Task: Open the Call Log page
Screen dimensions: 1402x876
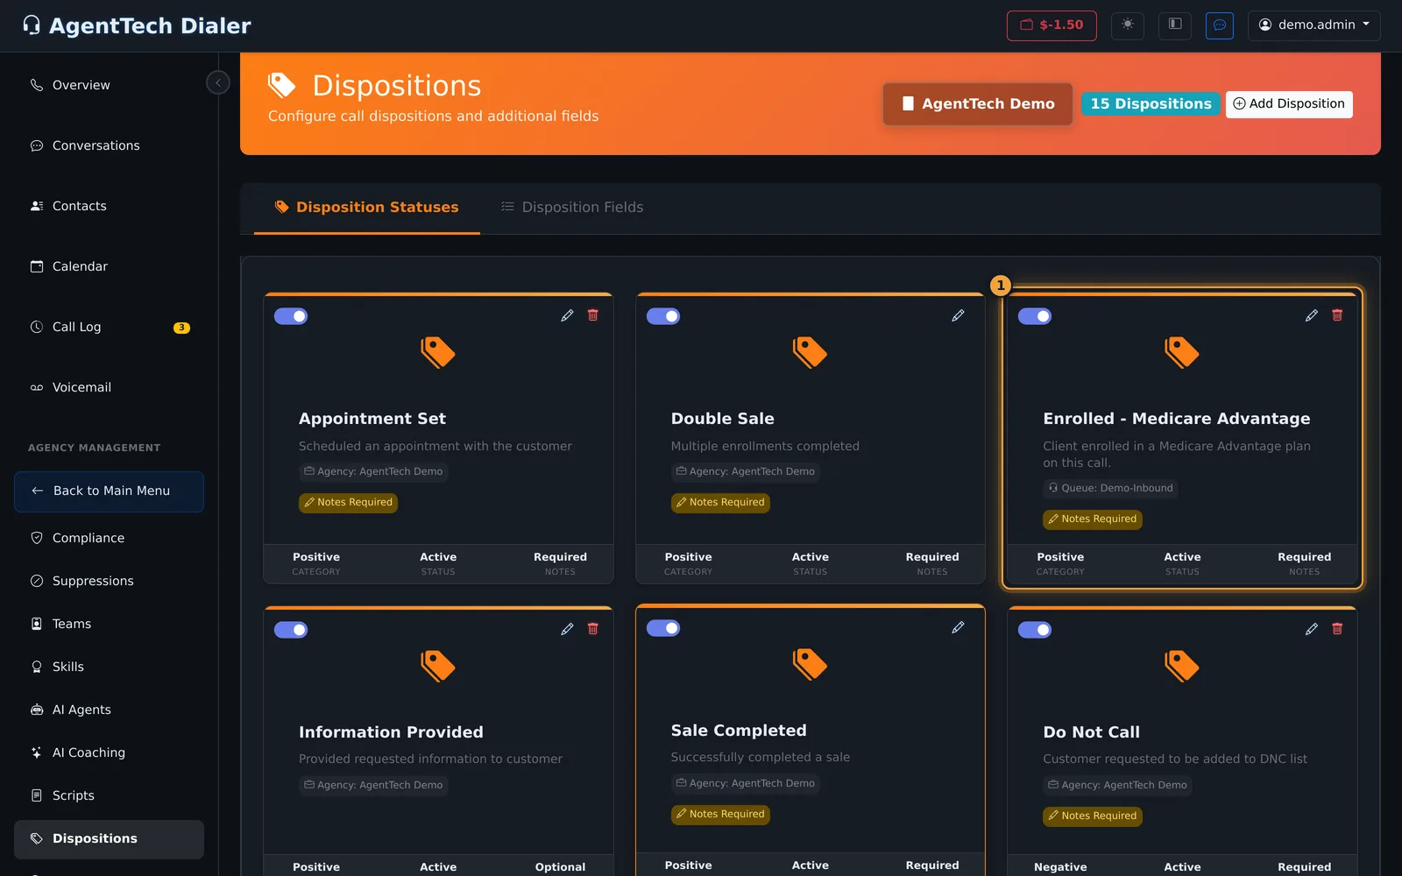Action: [x=109, y=327]
